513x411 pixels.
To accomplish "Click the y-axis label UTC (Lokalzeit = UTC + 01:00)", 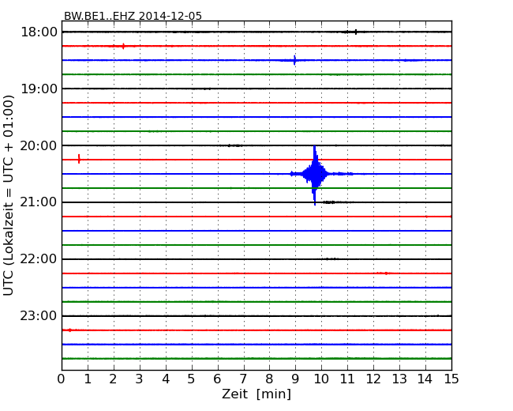I will 8,195.
